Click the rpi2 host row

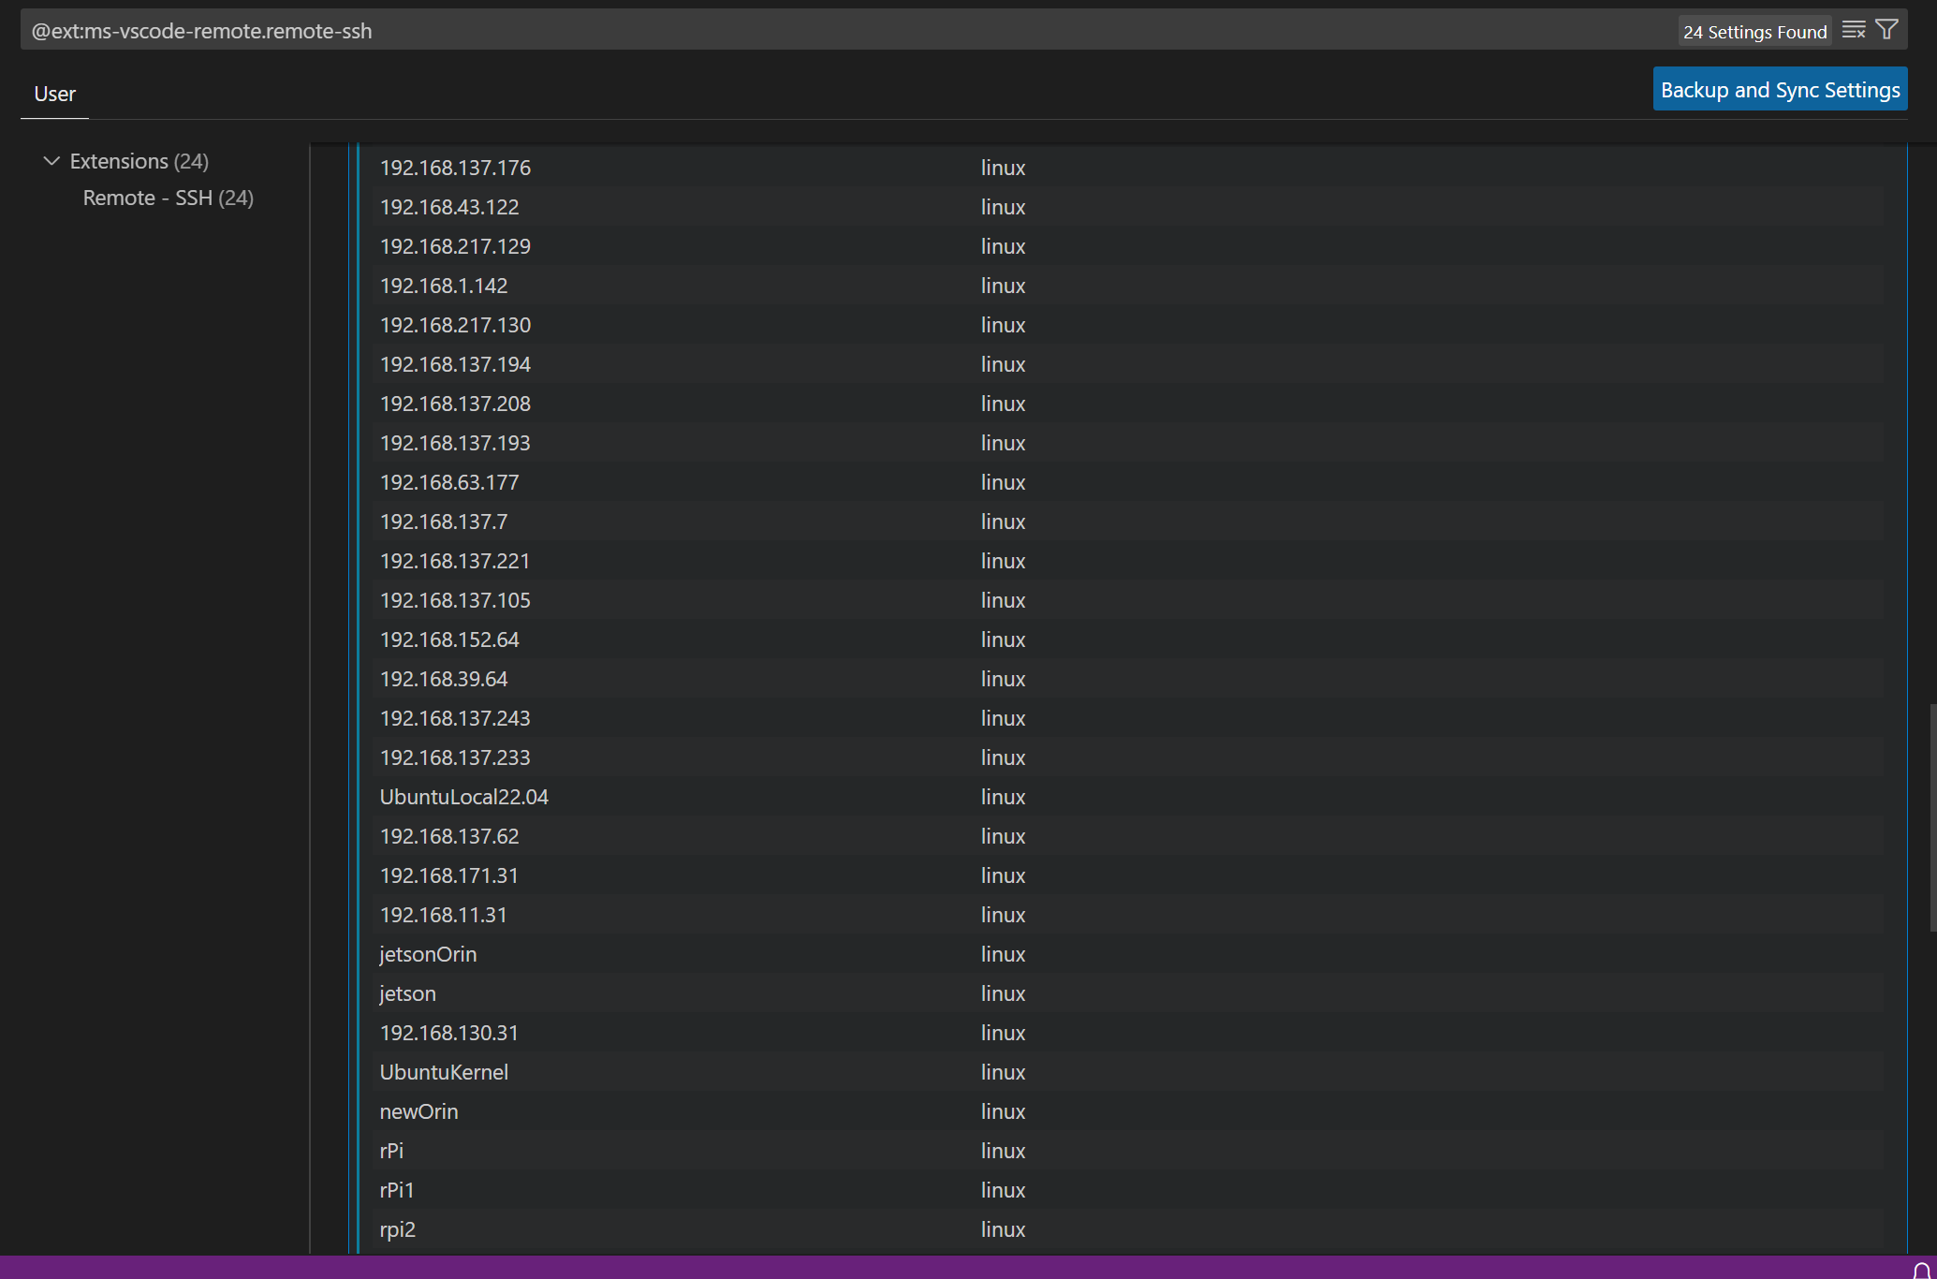(397, 1229)
